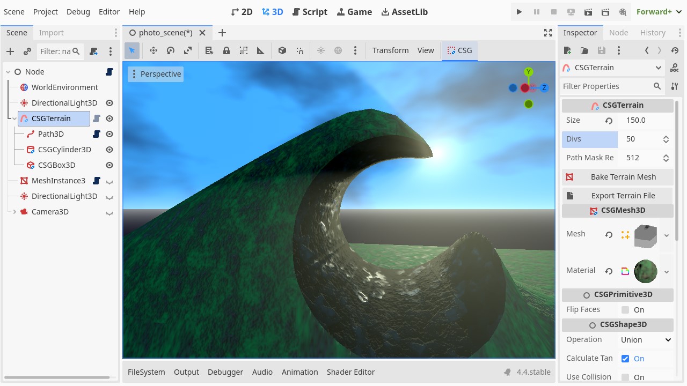Add a new child node with plus icon
Image resolution: width=687 pixels, height=386 pixels.
10,51
